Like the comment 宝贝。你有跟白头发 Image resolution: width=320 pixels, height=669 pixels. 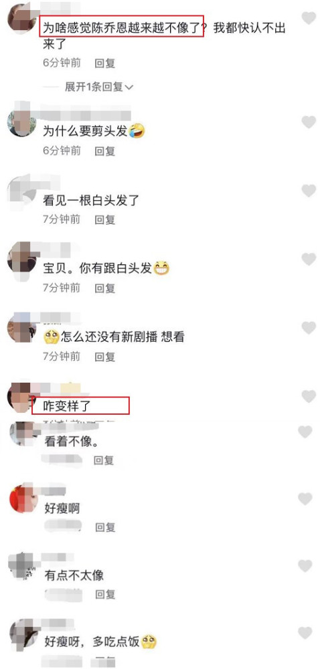pyautogui.click(x=309, y=259)
